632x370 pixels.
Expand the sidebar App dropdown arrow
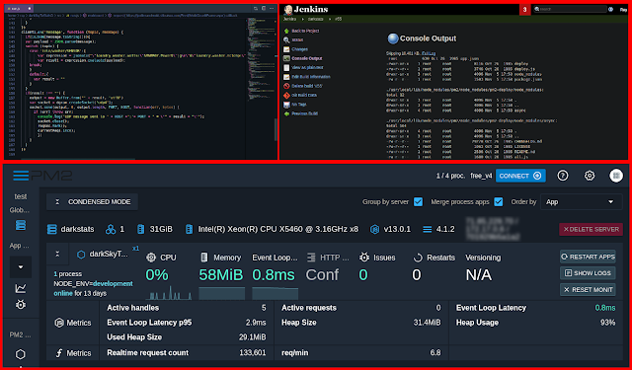(x=21, y=267)
